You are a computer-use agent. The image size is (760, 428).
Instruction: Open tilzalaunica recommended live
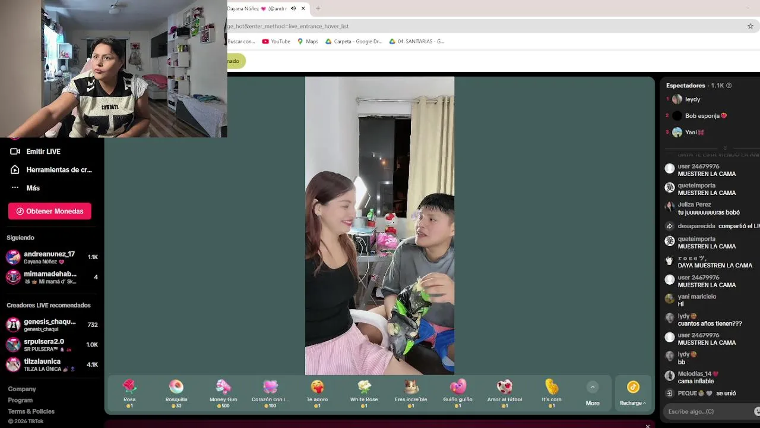[x=52, y=364]
